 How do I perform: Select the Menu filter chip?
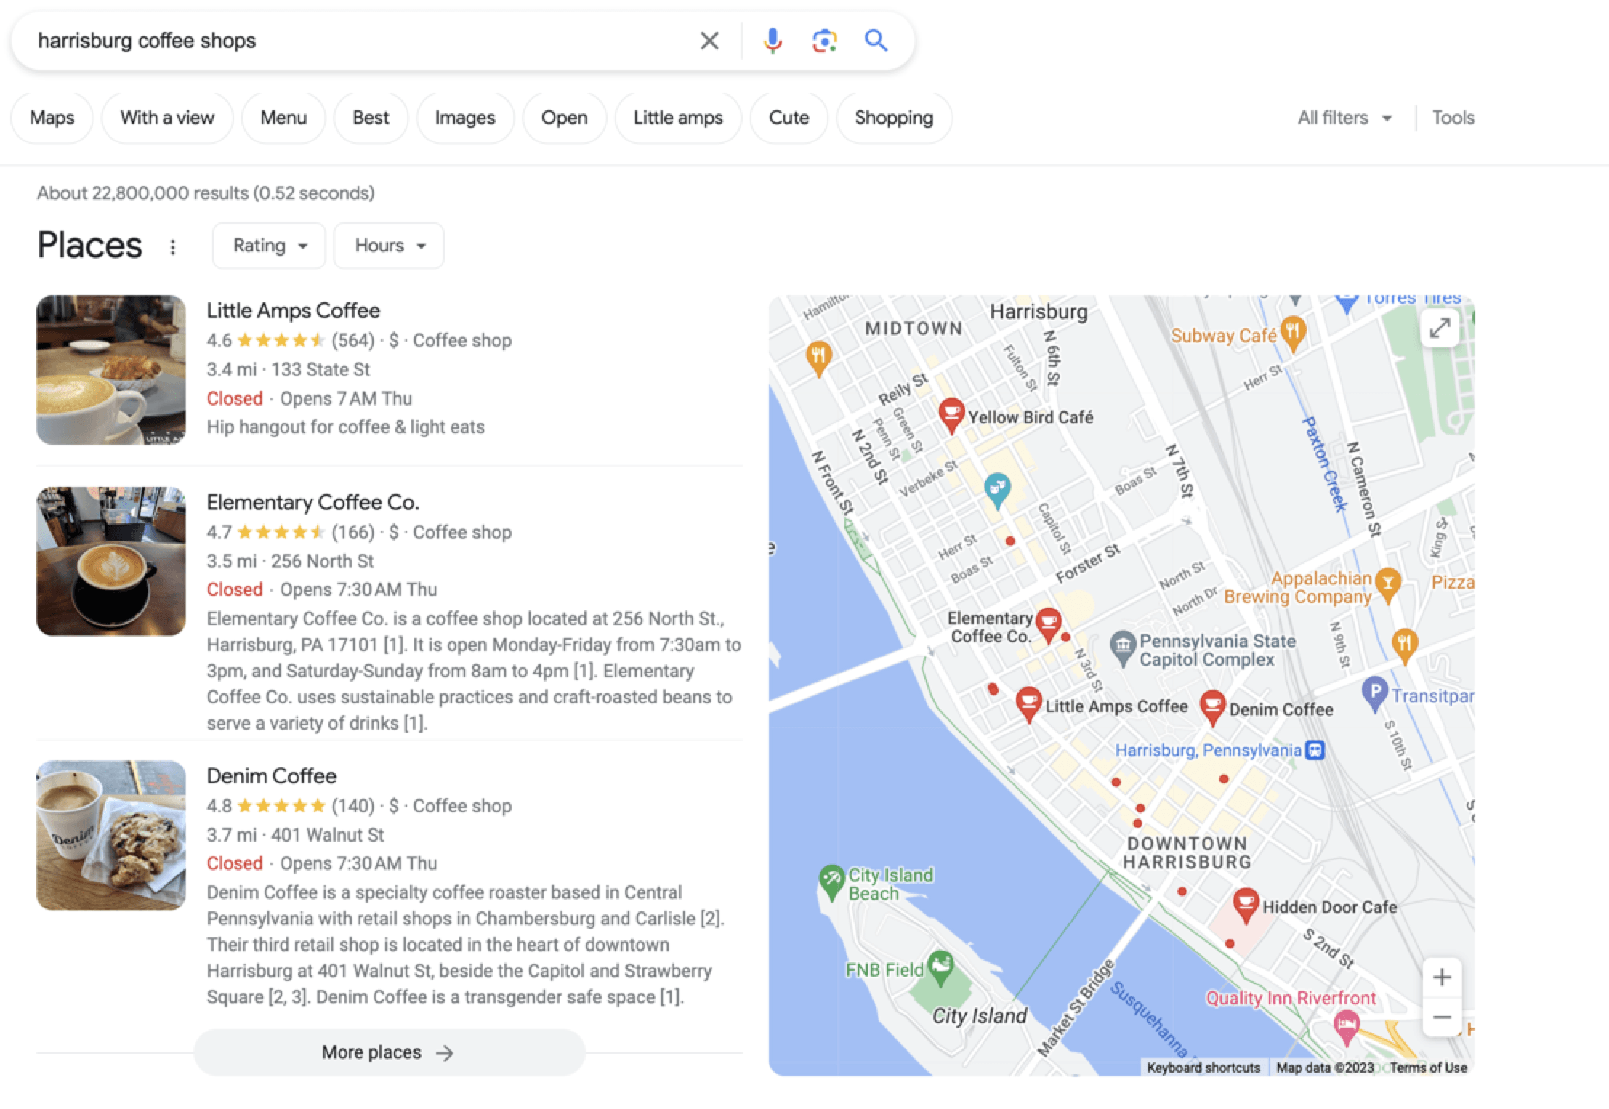(x=283, y=118)
